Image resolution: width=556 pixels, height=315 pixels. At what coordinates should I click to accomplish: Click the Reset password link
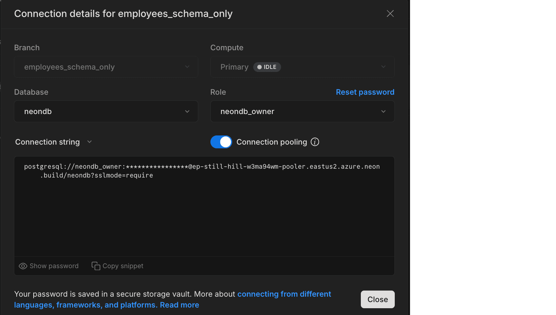365,92
